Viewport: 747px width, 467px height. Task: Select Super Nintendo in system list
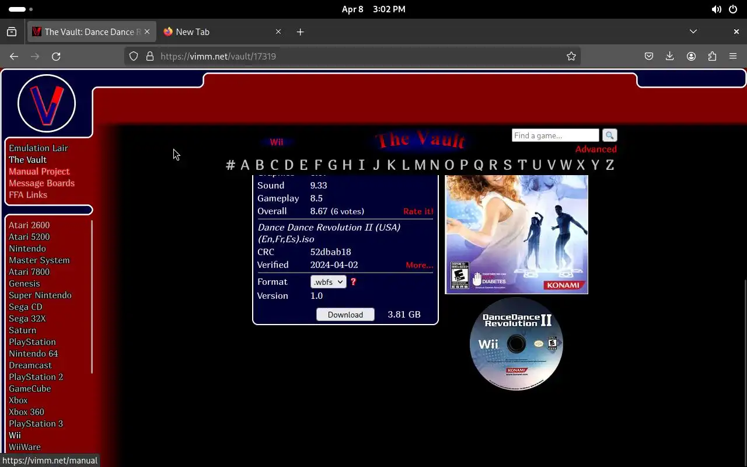pos(40,295)
